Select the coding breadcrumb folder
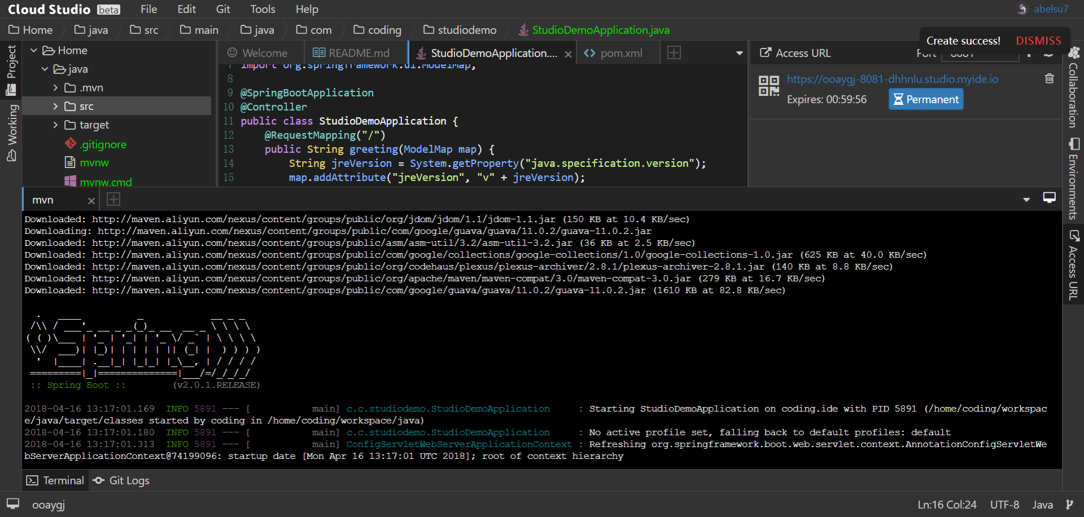 tap(377, 30)
